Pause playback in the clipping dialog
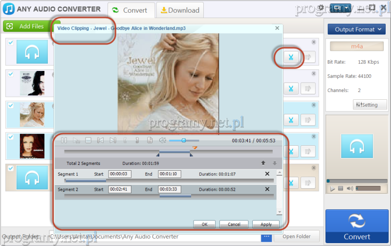Screen dimensions: 391x246 pos(64,140)
